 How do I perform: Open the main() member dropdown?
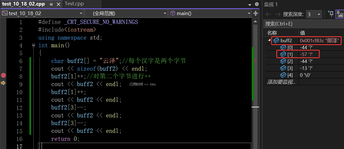(249, 13)
